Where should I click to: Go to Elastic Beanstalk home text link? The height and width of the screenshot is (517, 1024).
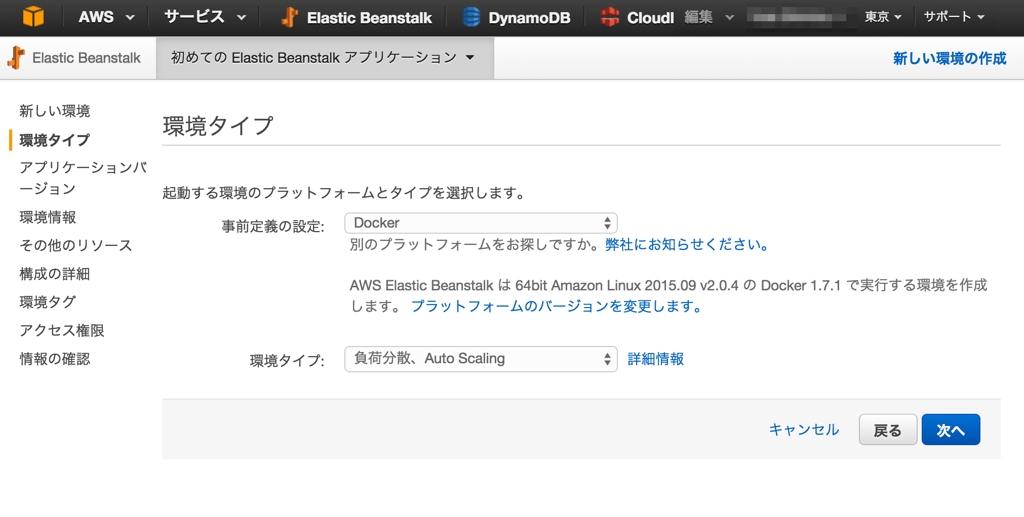click(x=86, y=58)
